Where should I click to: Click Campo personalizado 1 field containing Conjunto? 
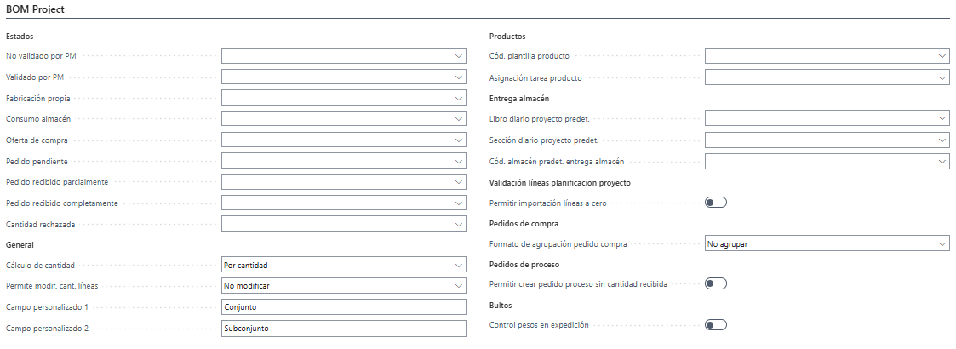tap(343, 307)
